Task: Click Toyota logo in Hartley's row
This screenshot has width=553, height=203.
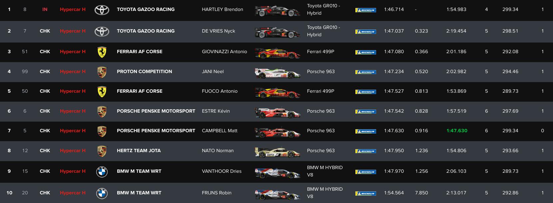Action: point(102,10)
